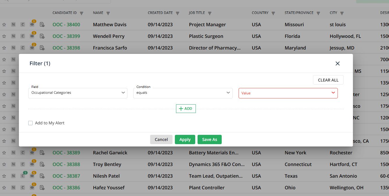The width and height of the screenshot is (389, 196).
Task: Open views eye icon for Francisca Sarfo
Action: click(x=32, y=48)
